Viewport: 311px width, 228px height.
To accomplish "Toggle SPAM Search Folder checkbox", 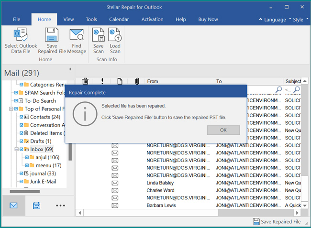I will [16, 93].
